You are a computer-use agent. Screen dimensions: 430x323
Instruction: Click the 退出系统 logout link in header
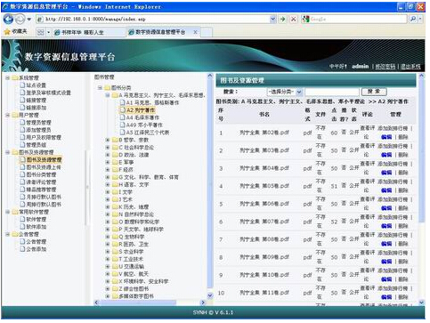pyautogui.click(x=410, y=67)
